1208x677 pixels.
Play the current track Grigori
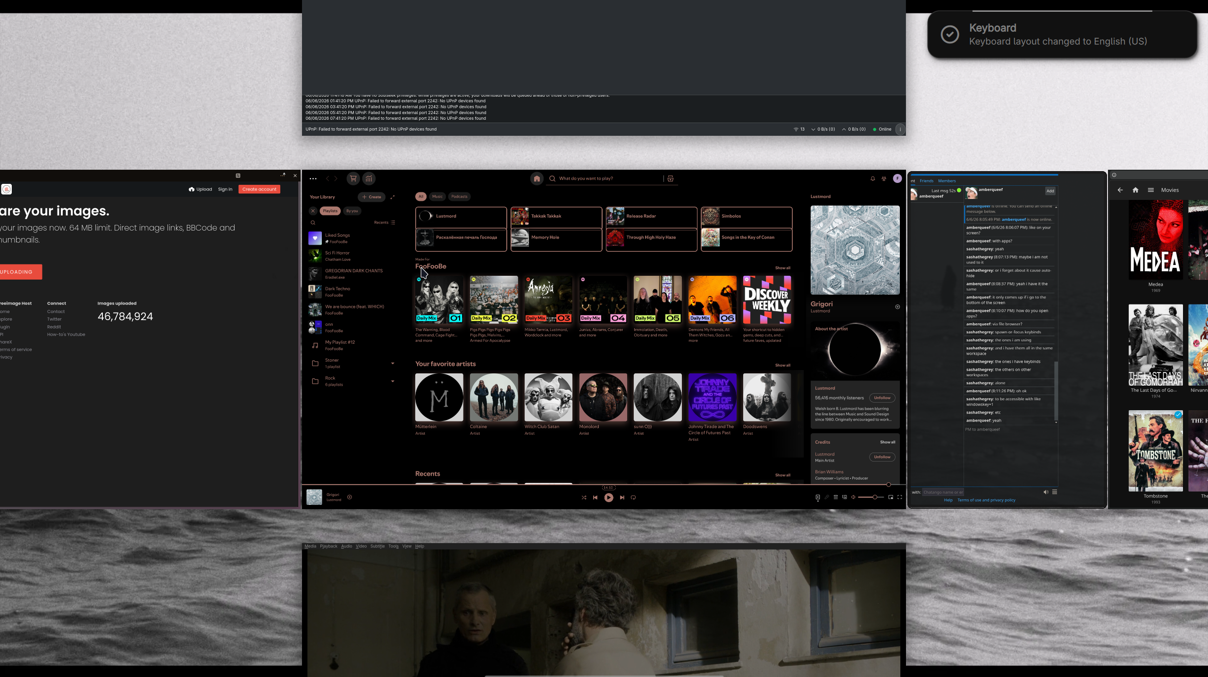click(609, 497)
